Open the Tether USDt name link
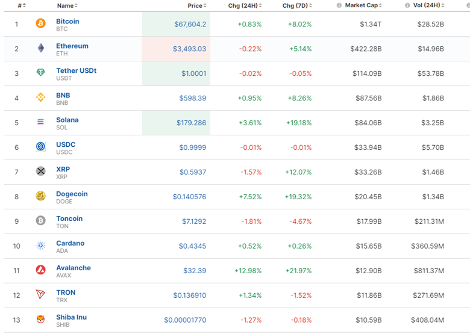This screenshot has width=470, height=334. [x=77, y=70]
